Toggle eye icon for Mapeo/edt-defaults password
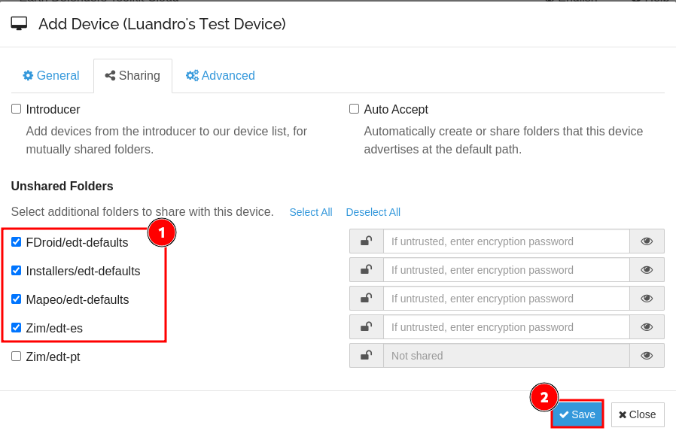The height and width of the screenshot is (437, 676). 647,299
